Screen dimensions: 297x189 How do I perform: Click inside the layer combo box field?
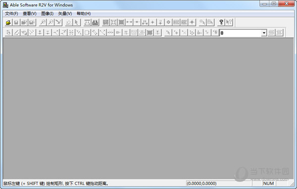point(241,33)
